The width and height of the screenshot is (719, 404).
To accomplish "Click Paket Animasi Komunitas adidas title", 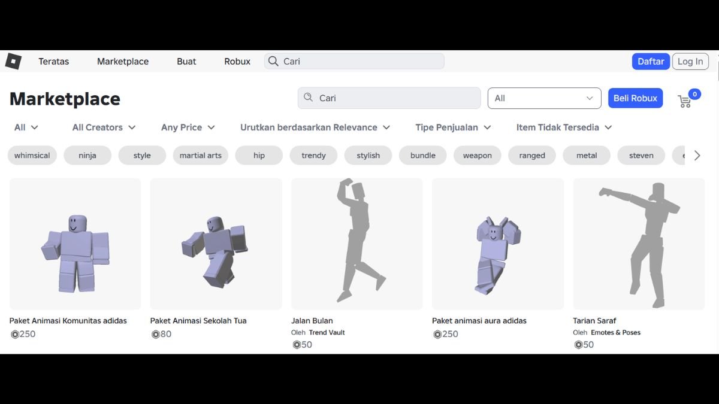I will (68, 321).
